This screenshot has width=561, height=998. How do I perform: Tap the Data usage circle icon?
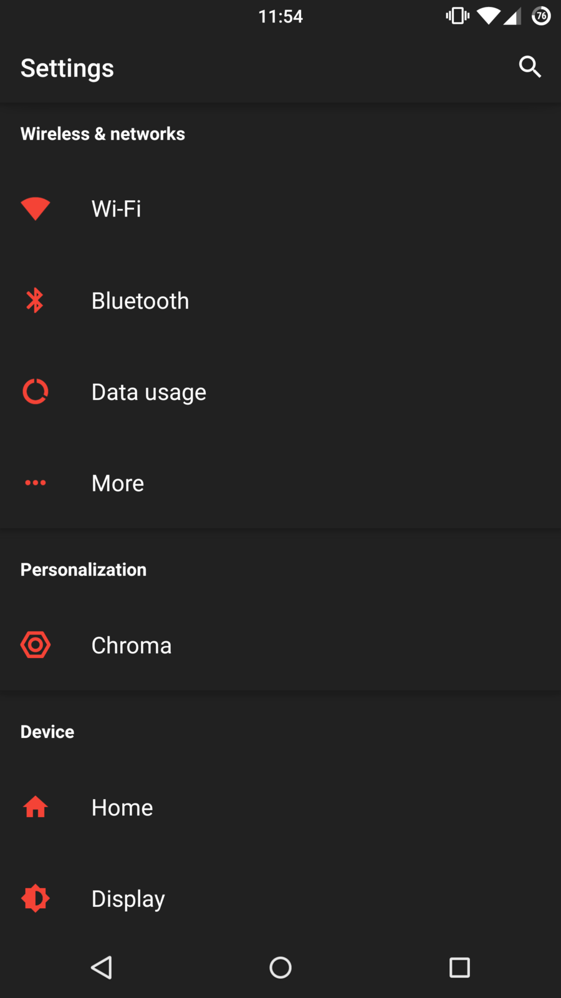click(x=36, y=392)
